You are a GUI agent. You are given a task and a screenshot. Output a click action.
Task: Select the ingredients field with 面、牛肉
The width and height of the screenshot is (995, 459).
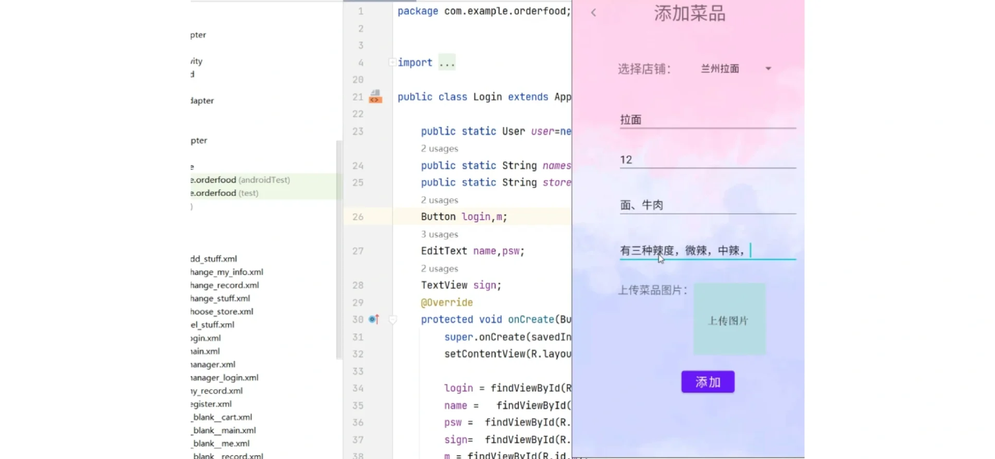(707, 205)
